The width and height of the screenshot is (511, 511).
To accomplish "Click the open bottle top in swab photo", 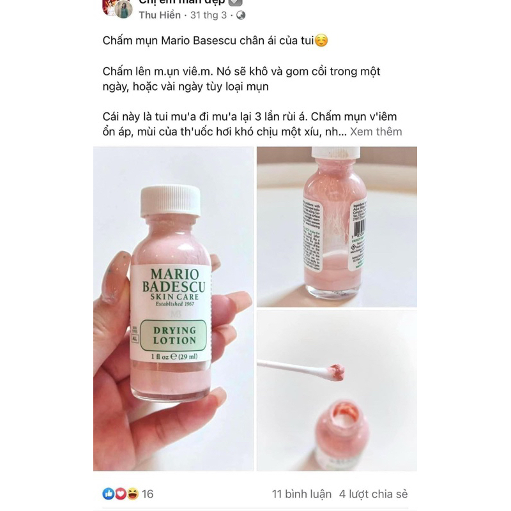I will [x=341, y=413].
